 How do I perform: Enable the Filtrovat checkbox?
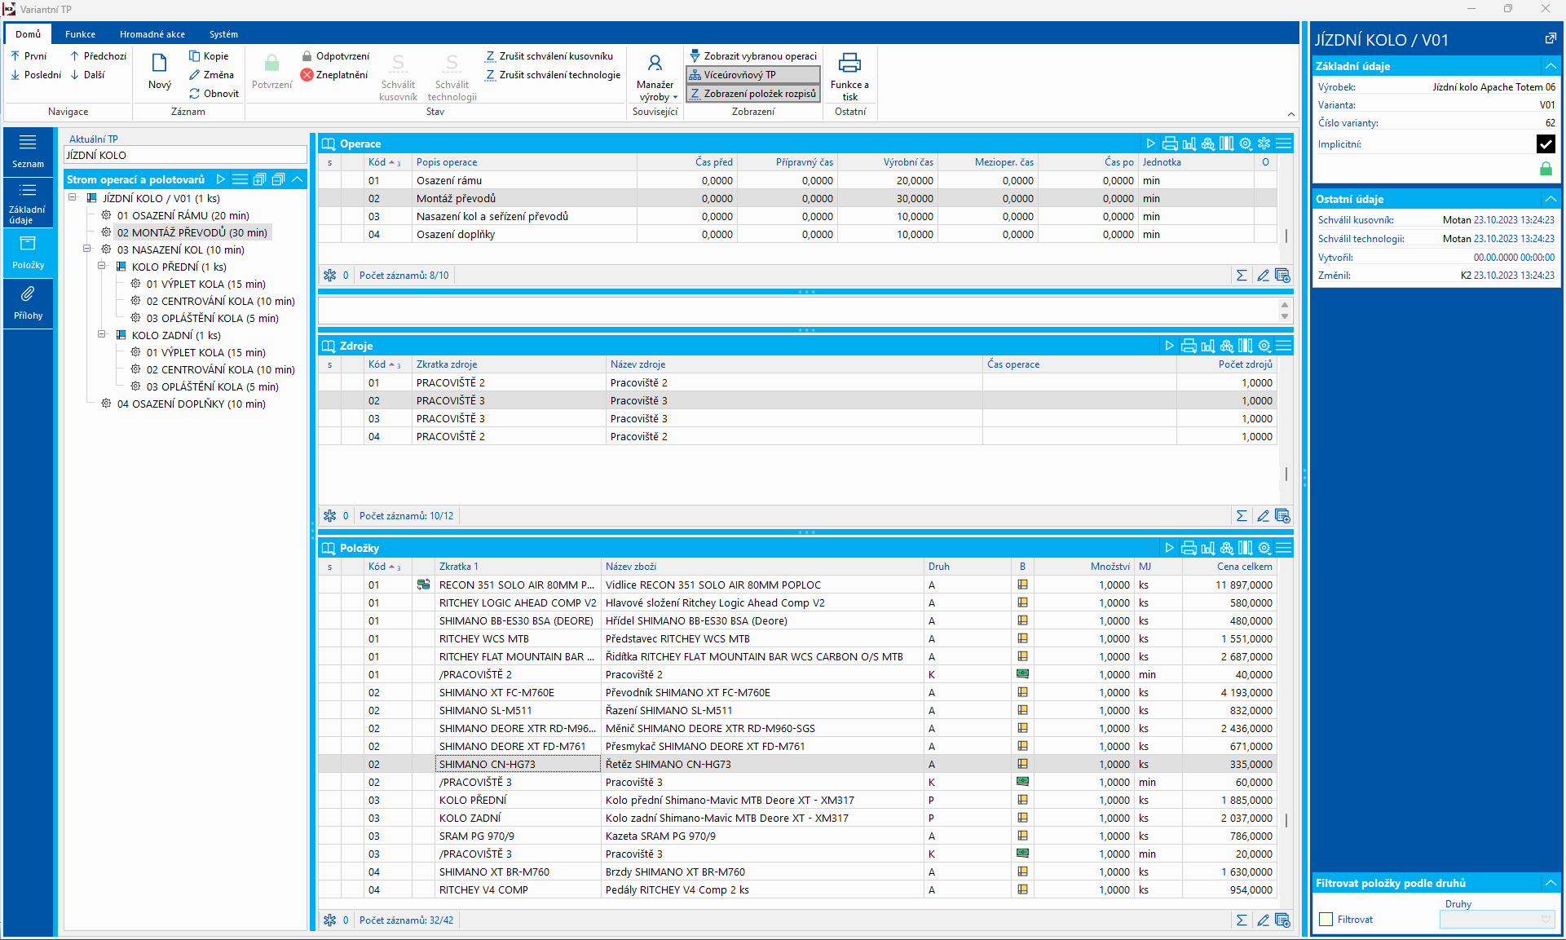[x=1326, y=920]
